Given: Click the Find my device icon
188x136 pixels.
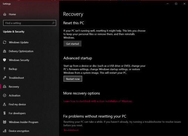Looking at the screenshot, I should tap(5, 104).
